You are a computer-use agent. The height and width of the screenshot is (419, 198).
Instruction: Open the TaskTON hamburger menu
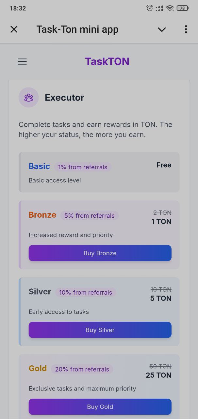pos(22,62)
